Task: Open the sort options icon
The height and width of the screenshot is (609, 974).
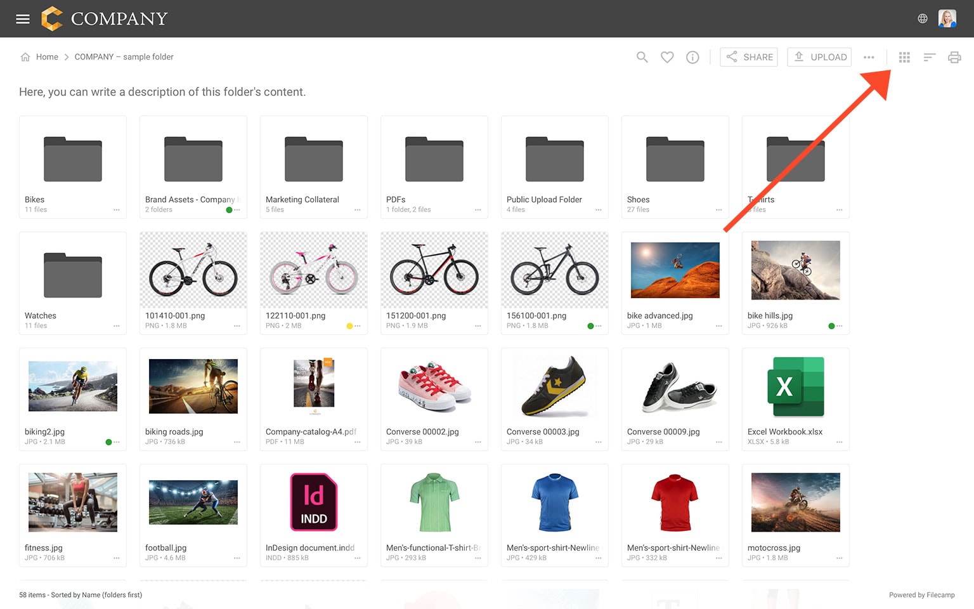Action: coord(930,57)
